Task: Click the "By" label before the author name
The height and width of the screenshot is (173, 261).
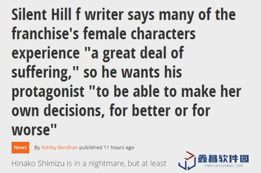Action: click(37, 147)
